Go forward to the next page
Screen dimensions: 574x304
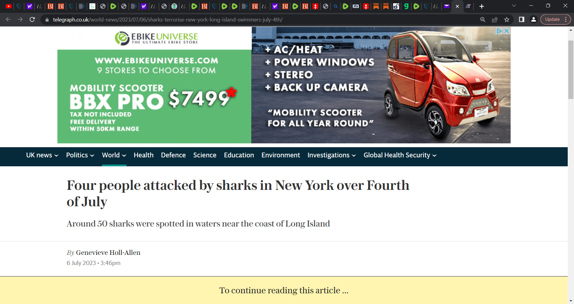pos(20,19)
